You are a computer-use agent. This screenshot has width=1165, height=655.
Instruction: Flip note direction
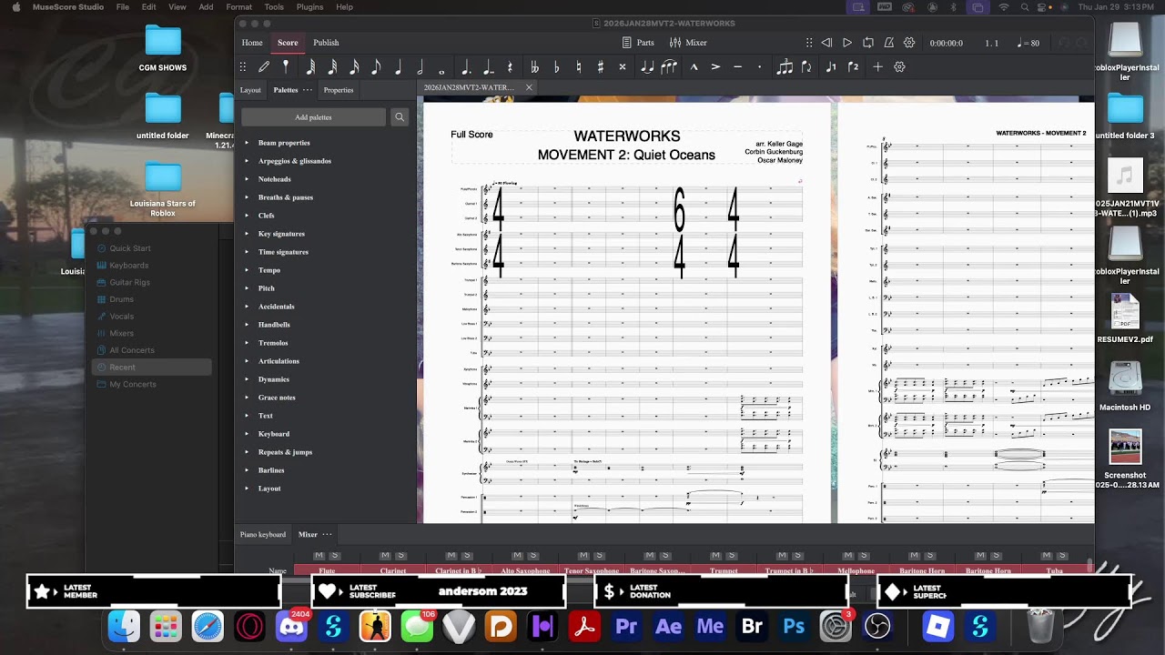coord(806,66)
